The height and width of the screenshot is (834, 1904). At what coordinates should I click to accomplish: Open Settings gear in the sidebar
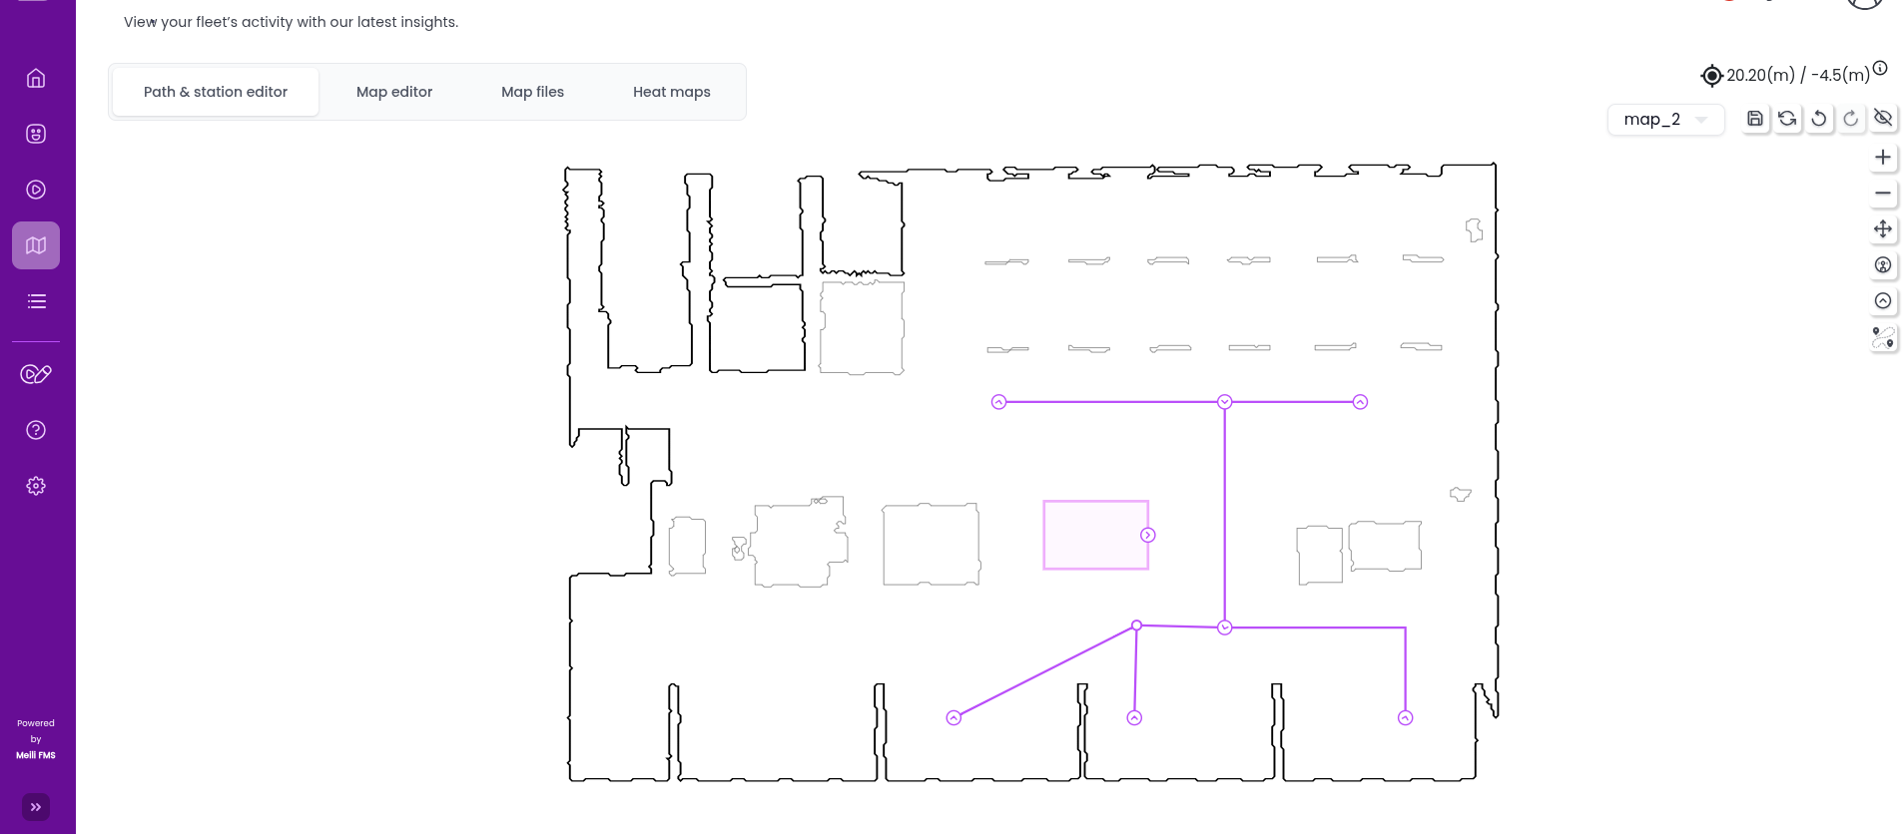pos(36,486)
